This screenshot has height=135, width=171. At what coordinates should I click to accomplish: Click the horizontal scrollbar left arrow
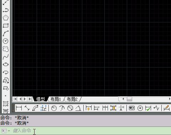(123, 99)
